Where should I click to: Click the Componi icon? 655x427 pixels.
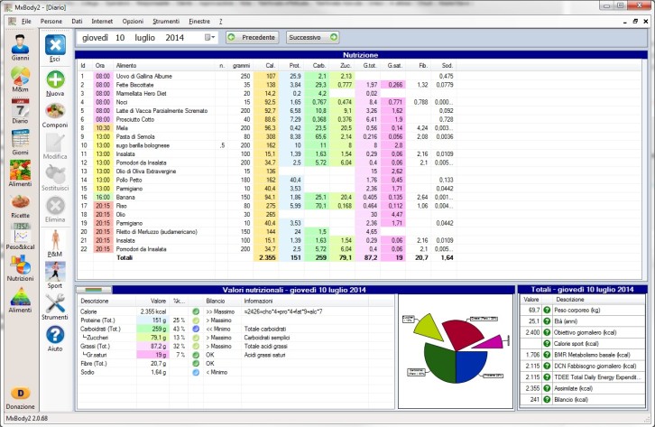tap(55, 115)
